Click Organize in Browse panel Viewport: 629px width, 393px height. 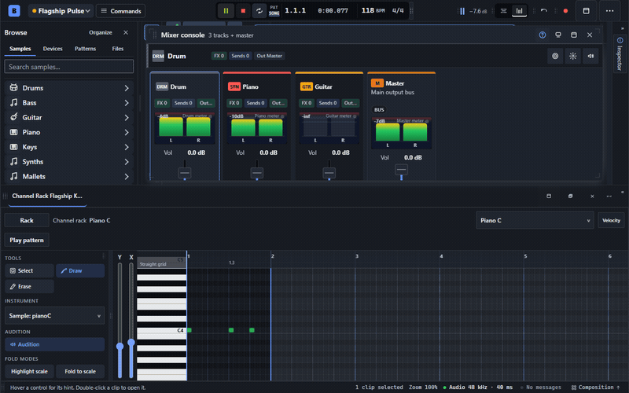[x=101, y=32]
